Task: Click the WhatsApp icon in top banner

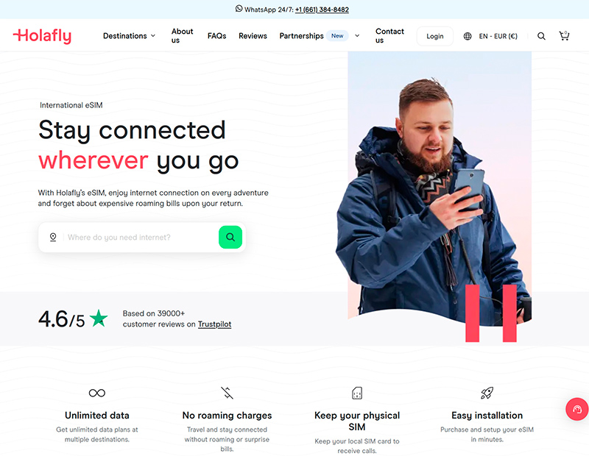Action: click(239, 8)
